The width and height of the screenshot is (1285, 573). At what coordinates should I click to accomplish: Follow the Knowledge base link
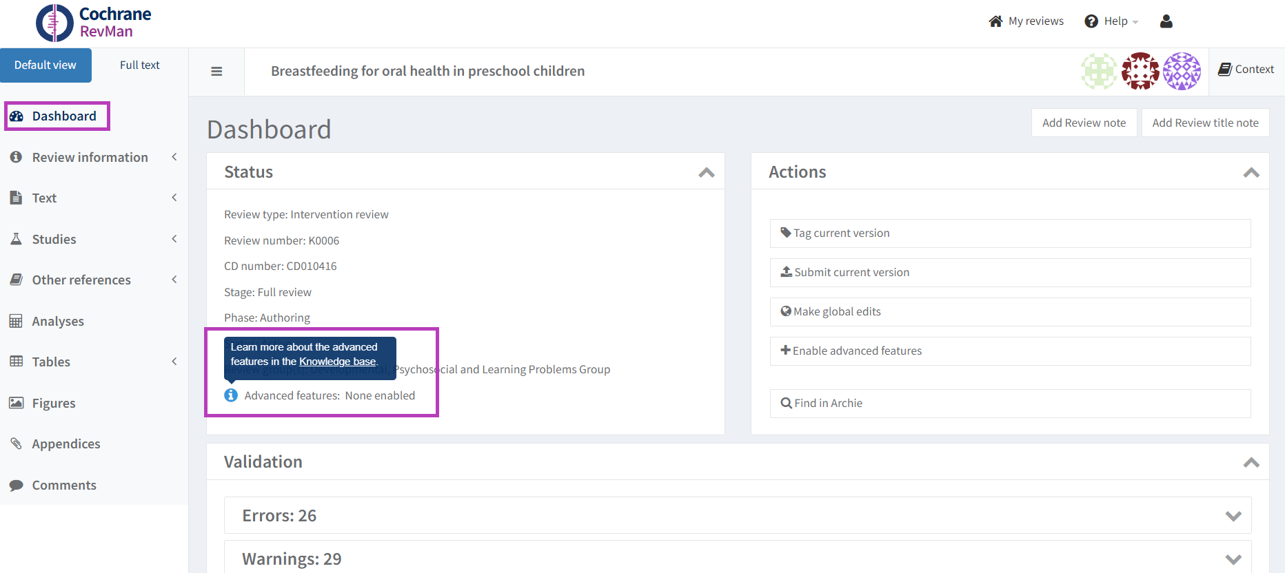tap(337, 362)
